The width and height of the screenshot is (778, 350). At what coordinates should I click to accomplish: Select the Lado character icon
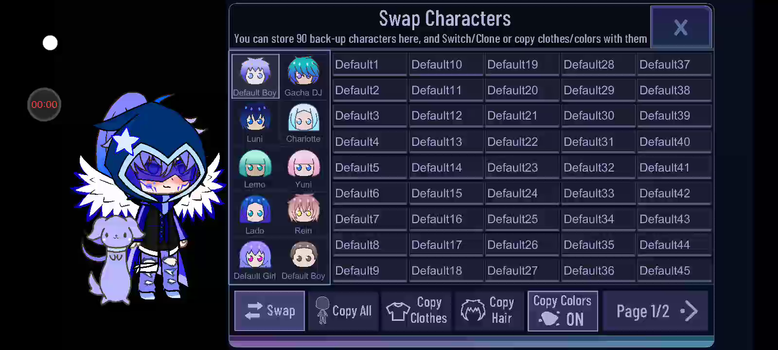click(255, 214)
